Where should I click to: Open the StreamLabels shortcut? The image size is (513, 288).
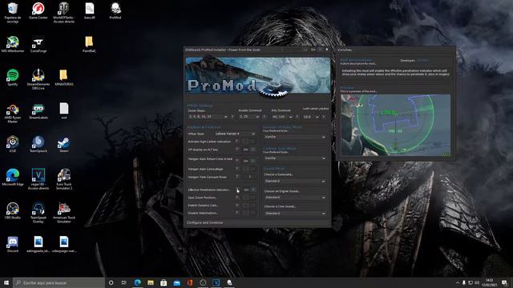pos(38,111)
